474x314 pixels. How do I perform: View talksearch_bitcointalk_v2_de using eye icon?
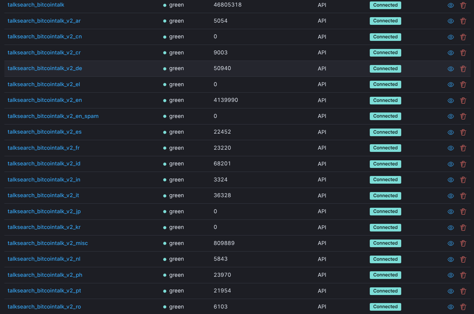[451, 69]
